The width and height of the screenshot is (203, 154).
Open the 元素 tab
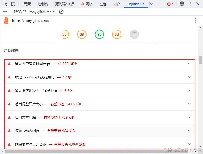click(x=27, y=4)
